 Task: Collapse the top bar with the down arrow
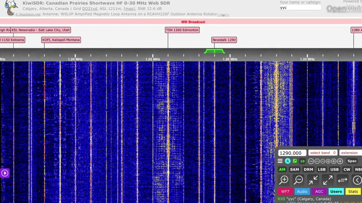click(x=223, y=15)
